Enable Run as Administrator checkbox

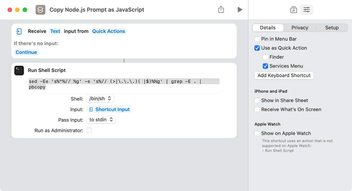click(89, 130)
